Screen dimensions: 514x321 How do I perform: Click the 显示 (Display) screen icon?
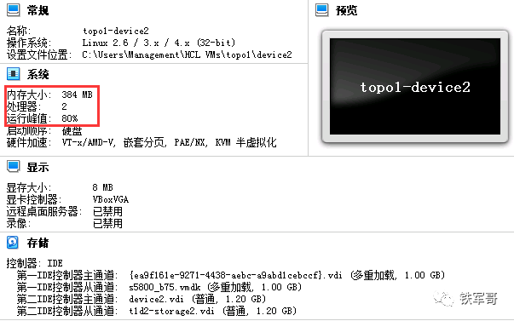click(14, 166)
